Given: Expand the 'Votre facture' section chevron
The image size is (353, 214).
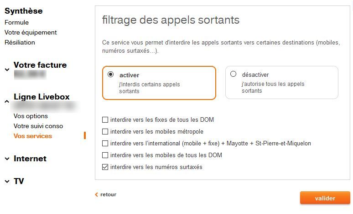Looking at the screenshot, I should (x=7, y=70).
